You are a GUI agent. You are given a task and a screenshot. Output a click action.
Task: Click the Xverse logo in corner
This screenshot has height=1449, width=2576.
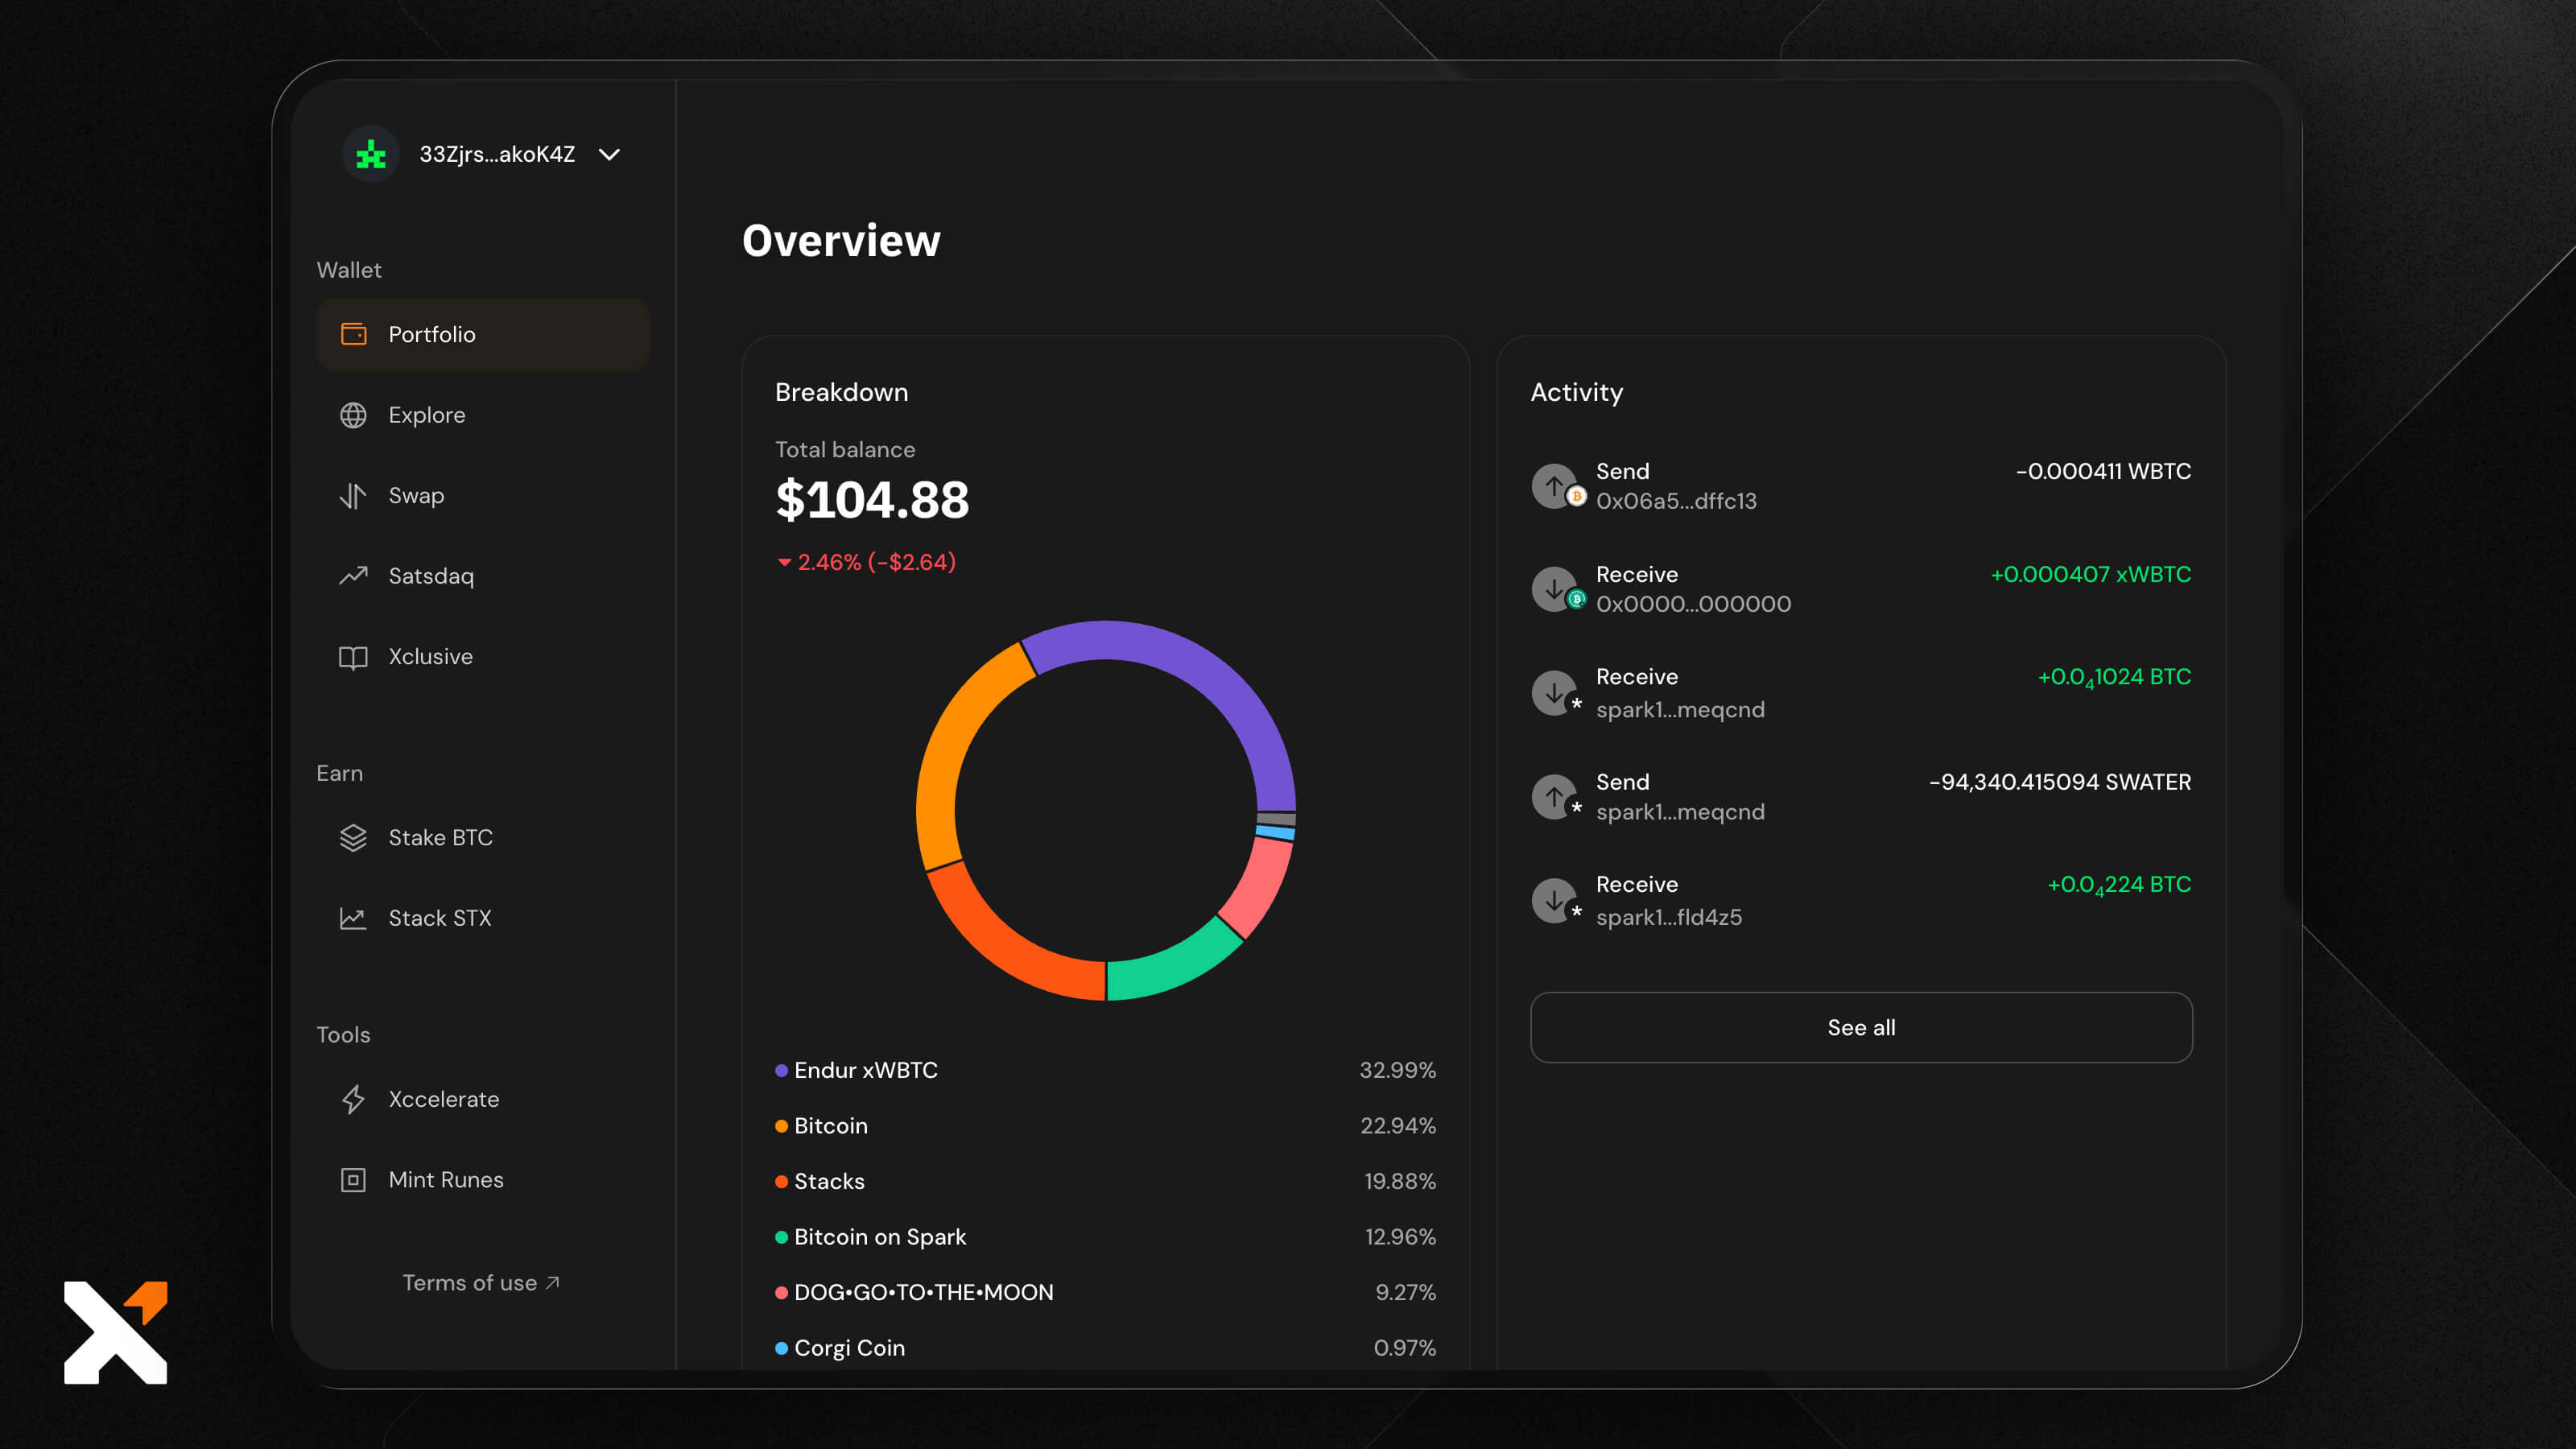(x=116, y=1332)
